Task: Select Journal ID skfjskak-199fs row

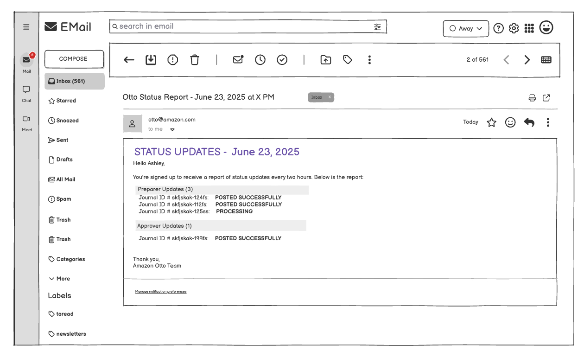Action: [210, 238]
